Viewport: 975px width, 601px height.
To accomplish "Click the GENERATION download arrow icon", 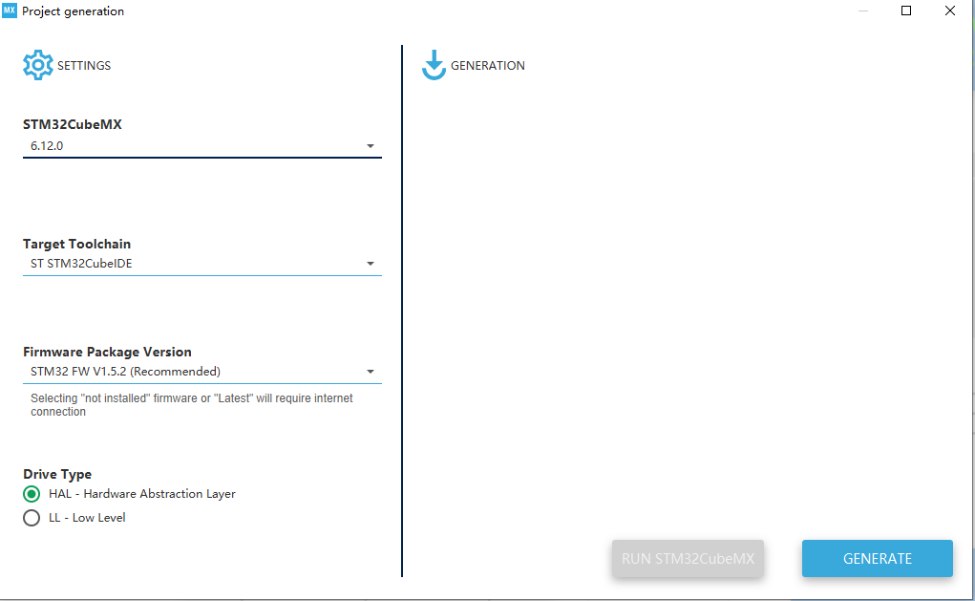I will click(x=435, y=65).
